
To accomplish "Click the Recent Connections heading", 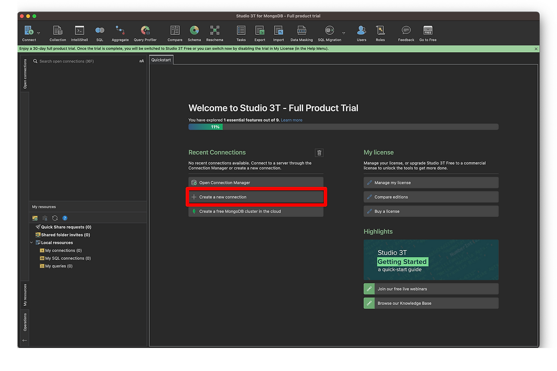I will pos(217,153).
